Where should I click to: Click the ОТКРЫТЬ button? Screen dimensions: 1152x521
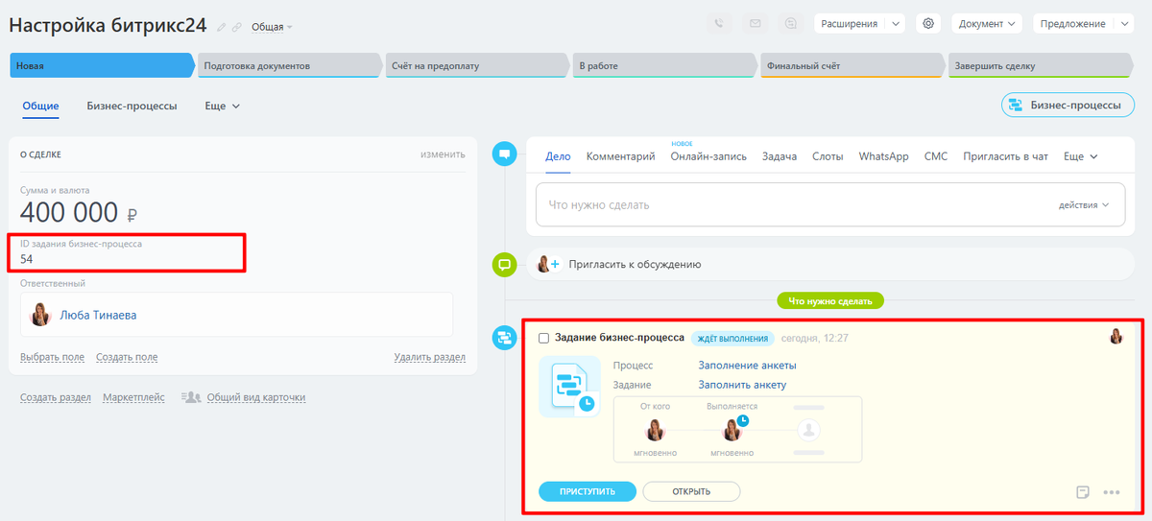pos(691,492)
